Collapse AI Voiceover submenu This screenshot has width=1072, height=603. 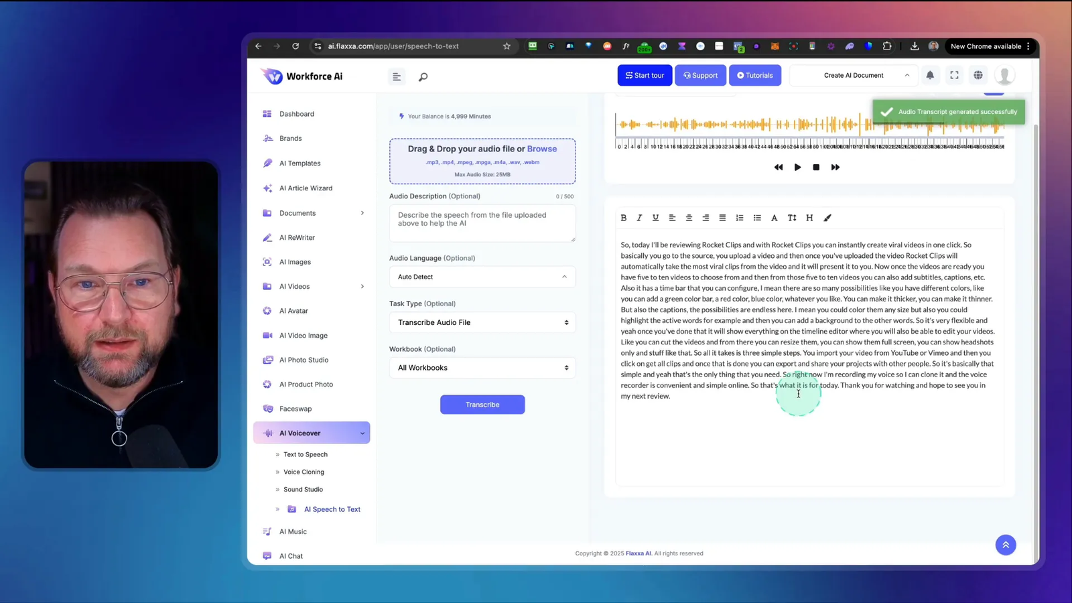coord(312,433)
